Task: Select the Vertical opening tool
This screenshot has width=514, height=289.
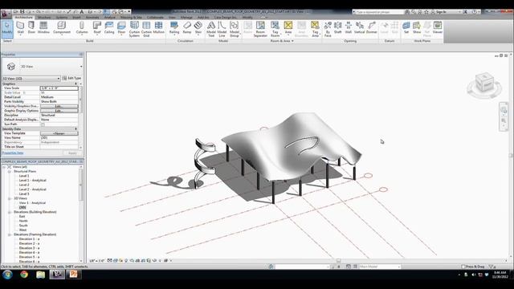Action: [359, 27]
